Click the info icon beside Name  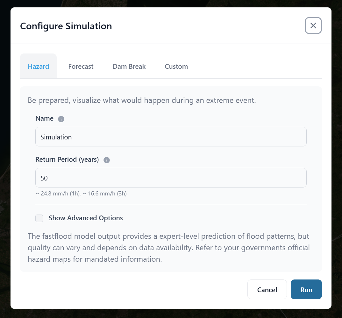(x=61, y=119)
